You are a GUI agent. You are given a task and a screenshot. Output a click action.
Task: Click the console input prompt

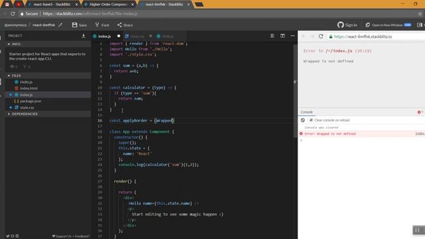tap(362, 140)
